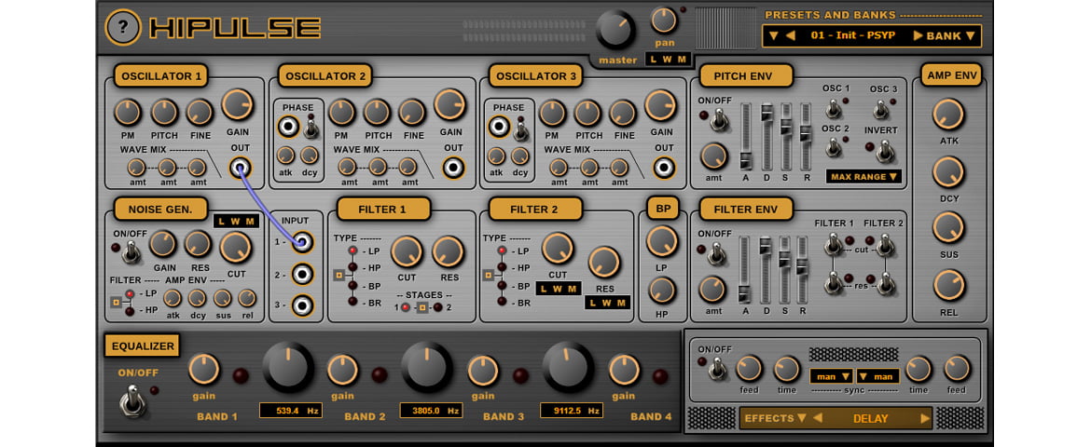Click the master volume knob
The image size is (1091, 447).
(x=615, y=29)
